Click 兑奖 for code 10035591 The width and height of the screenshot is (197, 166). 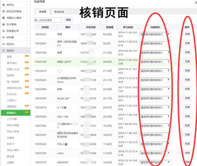(187, 135)
